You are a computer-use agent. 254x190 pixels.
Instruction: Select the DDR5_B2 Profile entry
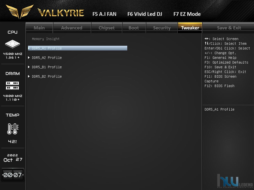coord(47,76)
